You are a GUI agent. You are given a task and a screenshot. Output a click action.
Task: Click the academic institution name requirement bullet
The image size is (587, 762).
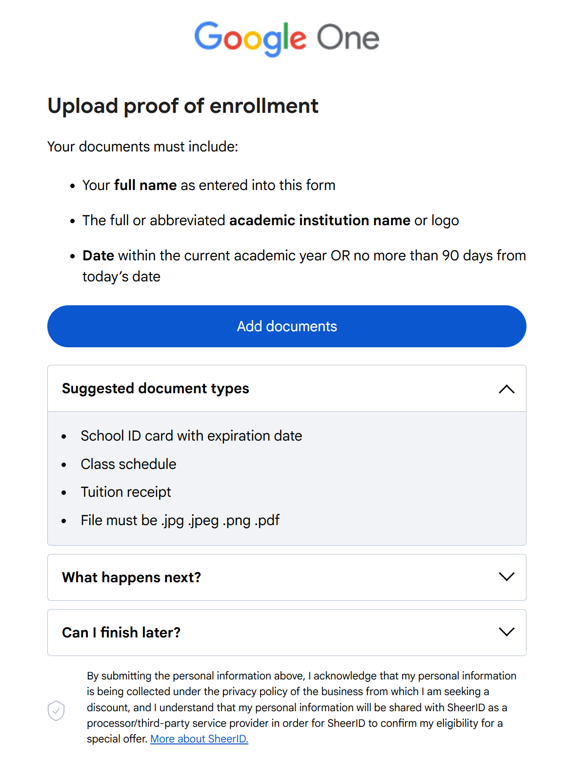pos(270,220)
